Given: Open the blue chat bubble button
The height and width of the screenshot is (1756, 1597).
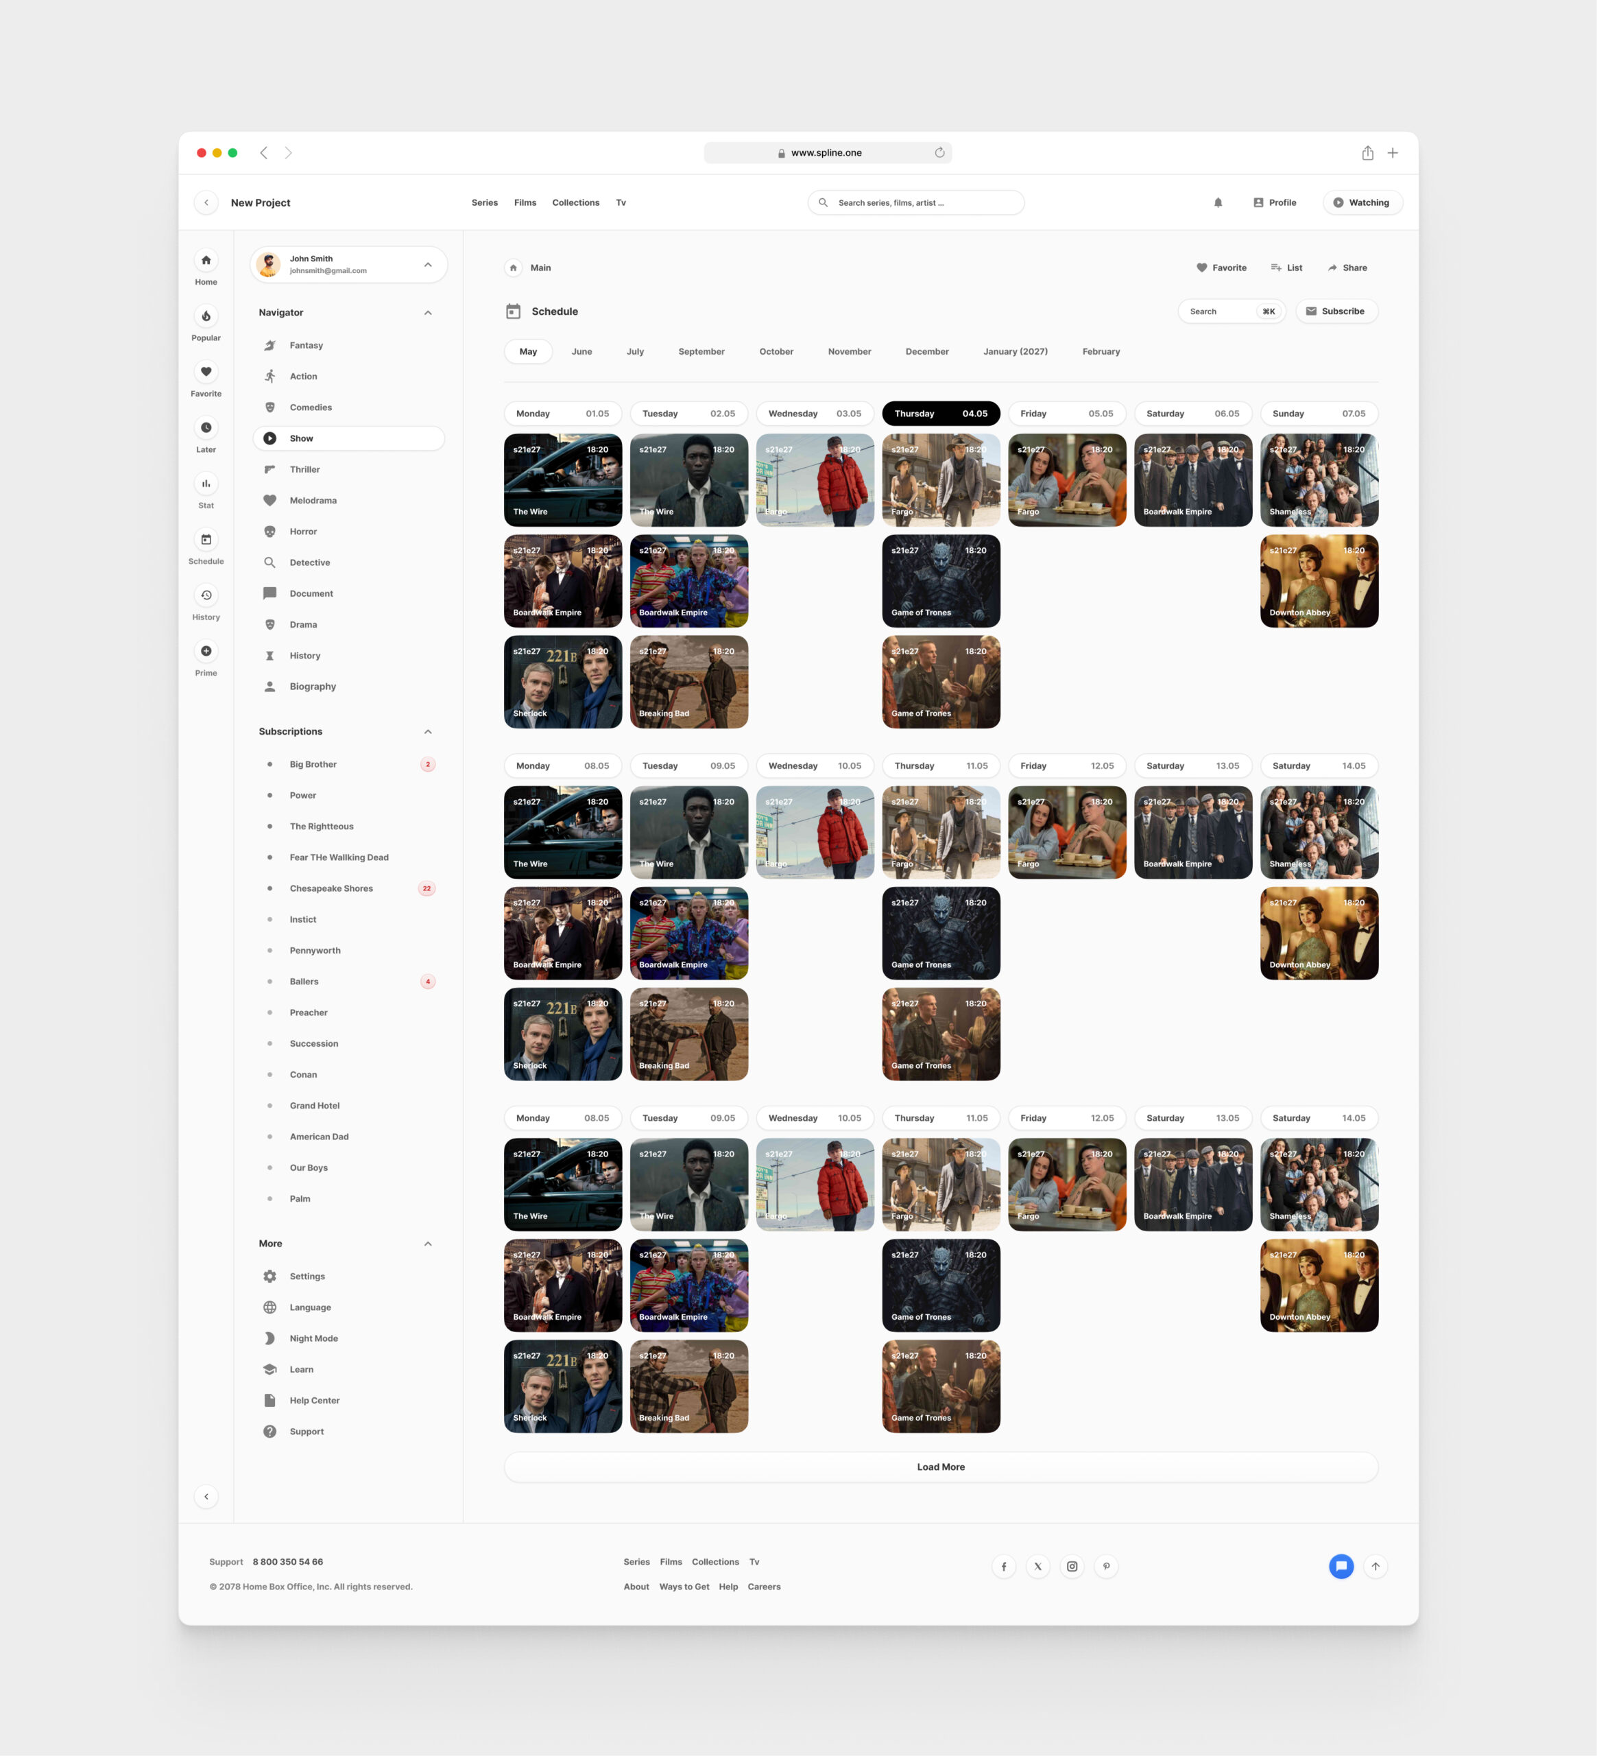Looking at the screenshot, I should click(x=1341, y=1566).
